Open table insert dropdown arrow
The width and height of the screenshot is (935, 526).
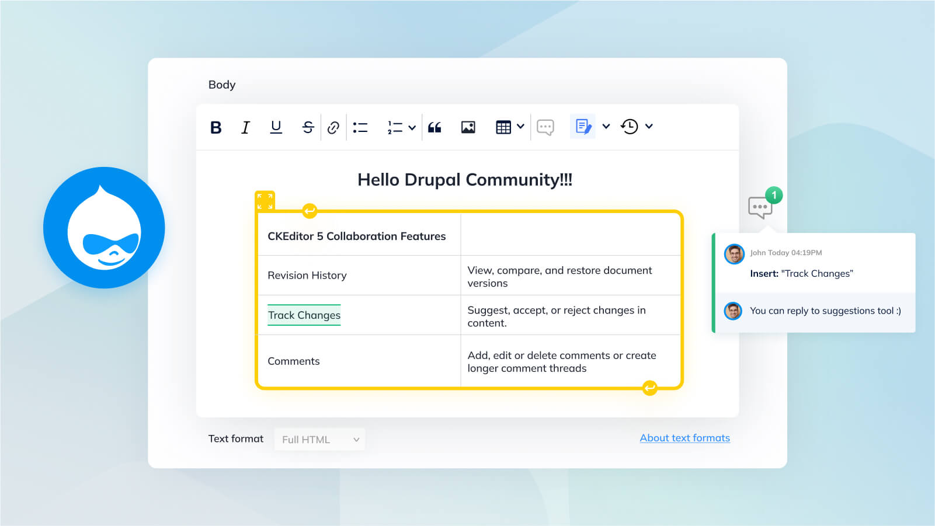pos(520,126)
